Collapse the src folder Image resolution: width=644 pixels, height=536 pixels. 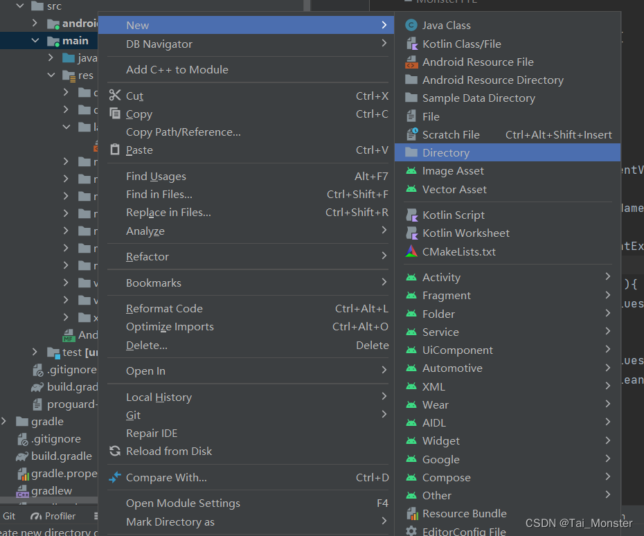click(19, 6)
